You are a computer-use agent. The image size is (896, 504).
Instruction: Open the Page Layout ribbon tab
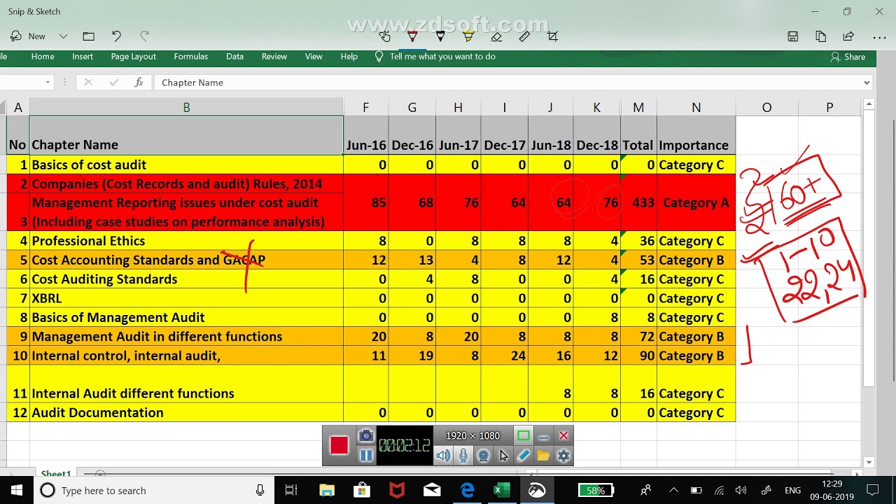click(x=133, y=57)
